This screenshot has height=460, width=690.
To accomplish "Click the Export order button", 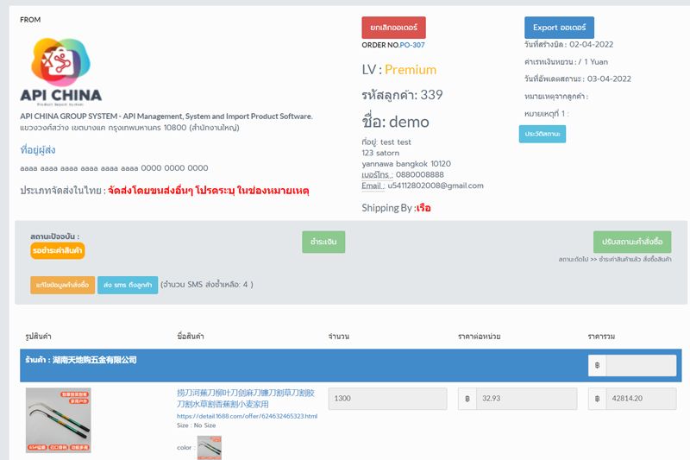I will [x=559, y=28].
